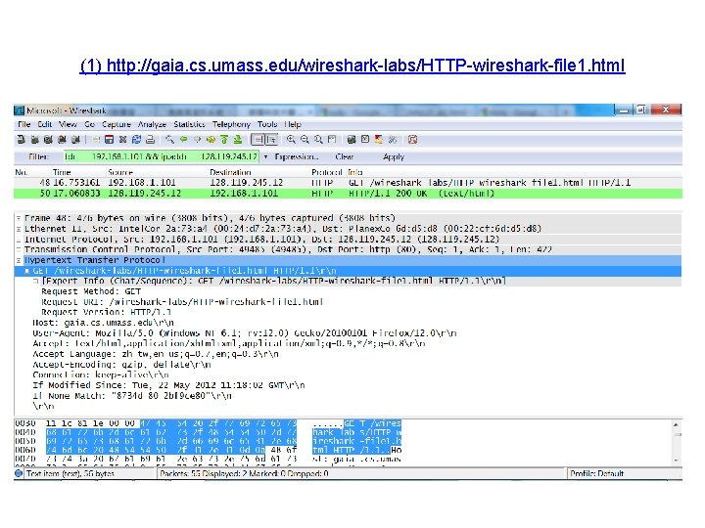Go back in packet history
705x528 pixels.
point(183,140)
